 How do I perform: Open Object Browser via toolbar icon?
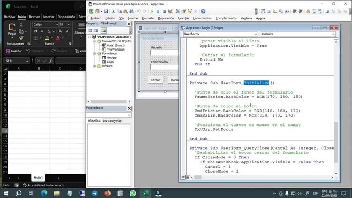(190, 11)
